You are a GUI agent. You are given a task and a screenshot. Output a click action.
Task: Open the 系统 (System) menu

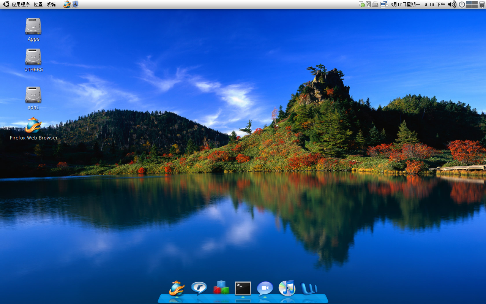[51, 5]
